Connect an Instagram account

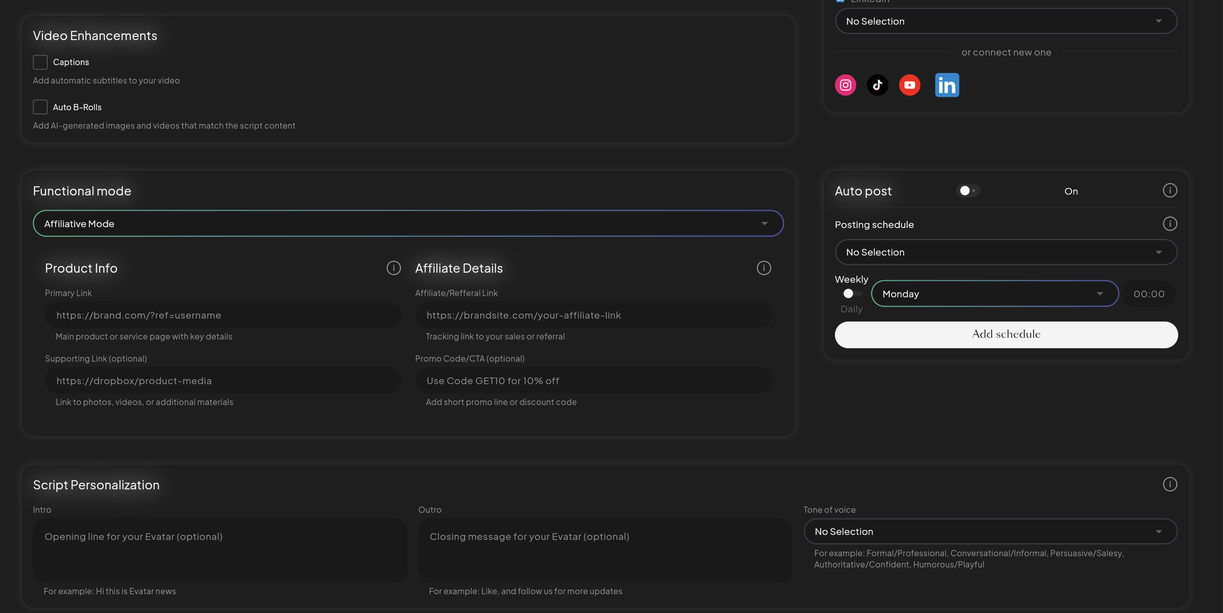pos(846,85)
